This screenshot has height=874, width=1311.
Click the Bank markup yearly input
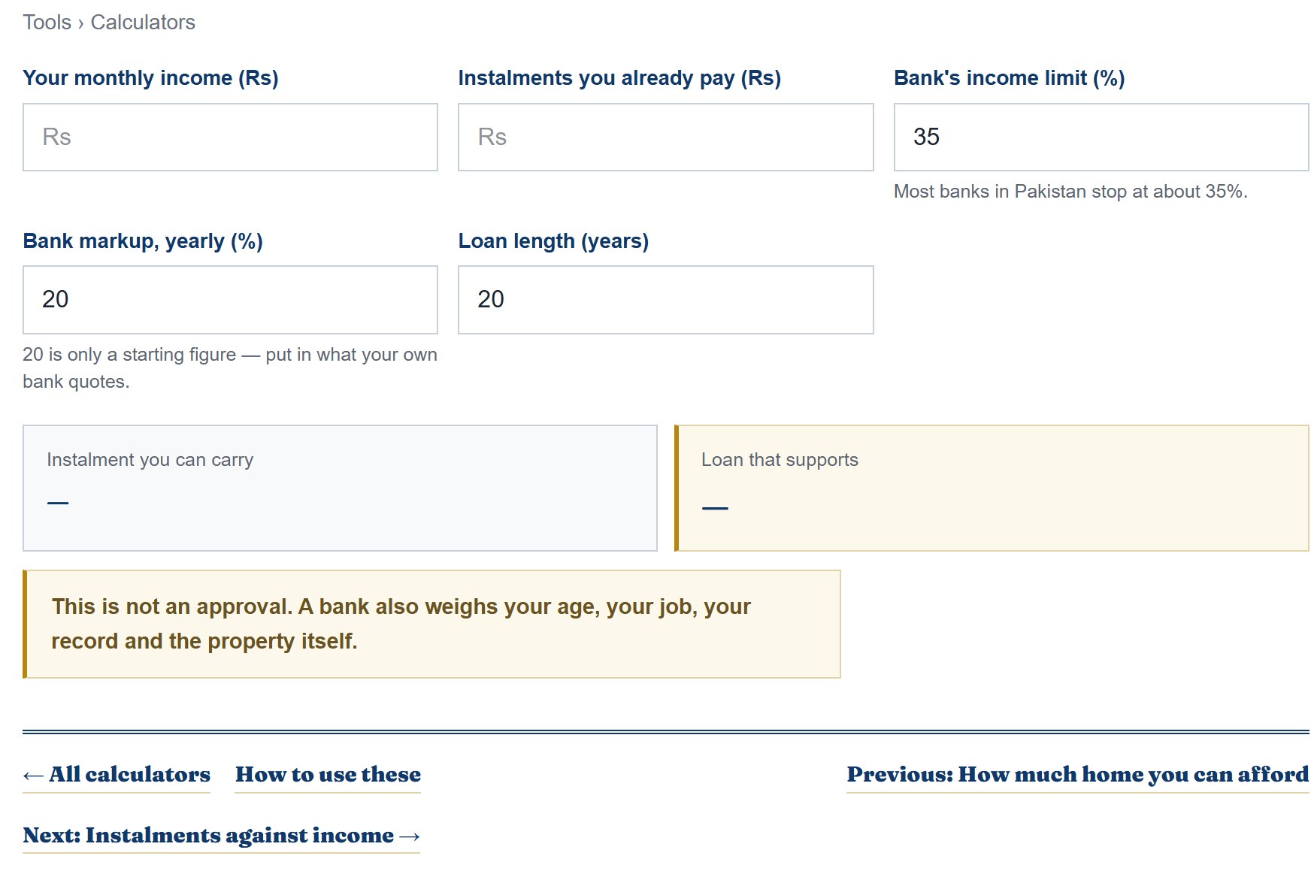(230, 300)
